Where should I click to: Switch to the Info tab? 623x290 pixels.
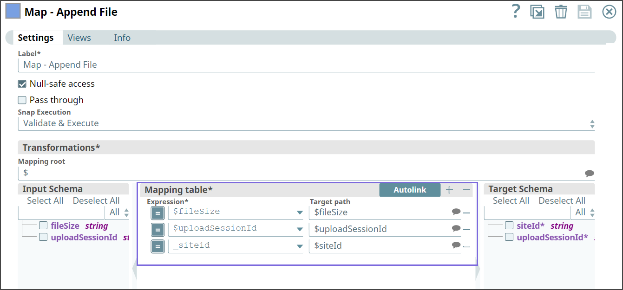(122, 38)
